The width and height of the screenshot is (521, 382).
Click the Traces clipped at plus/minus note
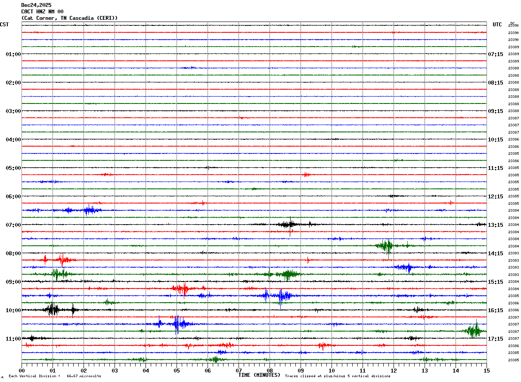(x=338, y=376)
